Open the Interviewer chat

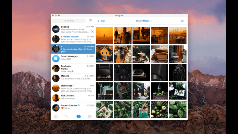(73, 88)
